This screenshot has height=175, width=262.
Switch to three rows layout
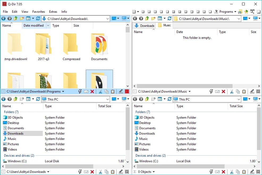[x=192, y=12]
